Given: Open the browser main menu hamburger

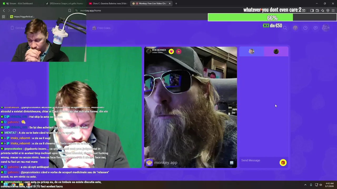Looking at the screenshot, I should point(333,10).
